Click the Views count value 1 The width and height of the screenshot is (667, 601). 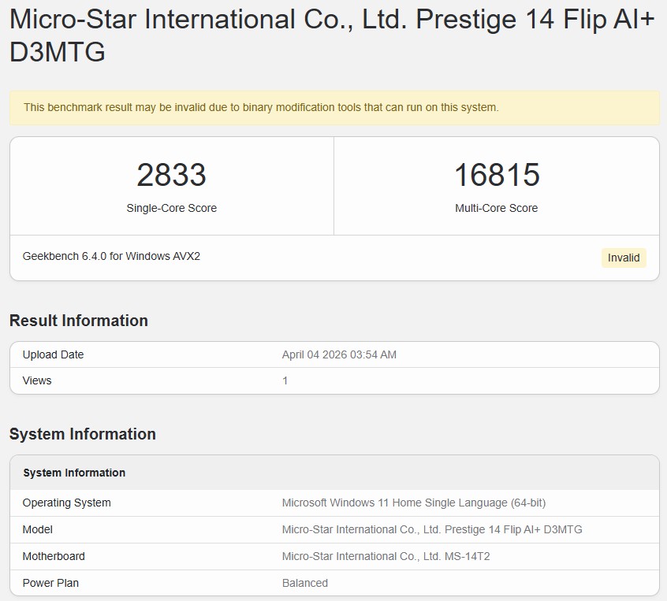(285, 380)
